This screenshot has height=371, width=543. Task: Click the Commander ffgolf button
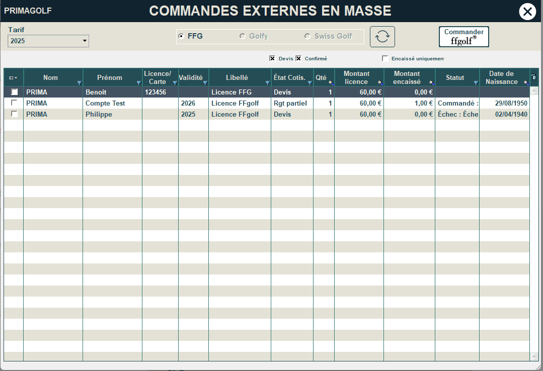pos(463,37)
